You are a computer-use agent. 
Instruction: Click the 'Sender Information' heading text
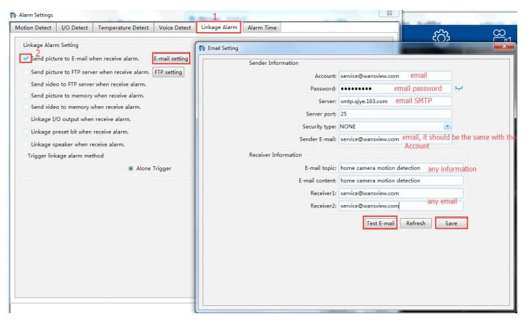pyautogui.click(x=274, y=63)
